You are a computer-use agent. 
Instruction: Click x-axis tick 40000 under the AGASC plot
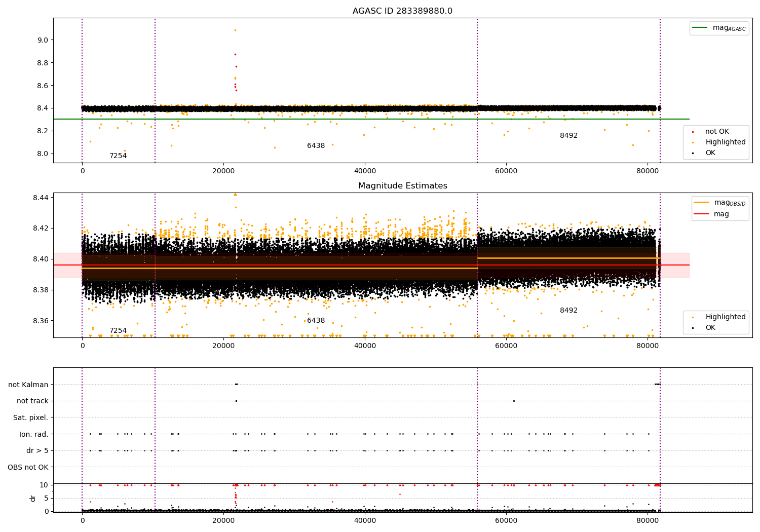(365, 171)
